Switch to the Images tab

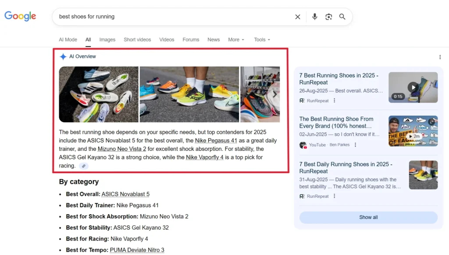[107, 39]
